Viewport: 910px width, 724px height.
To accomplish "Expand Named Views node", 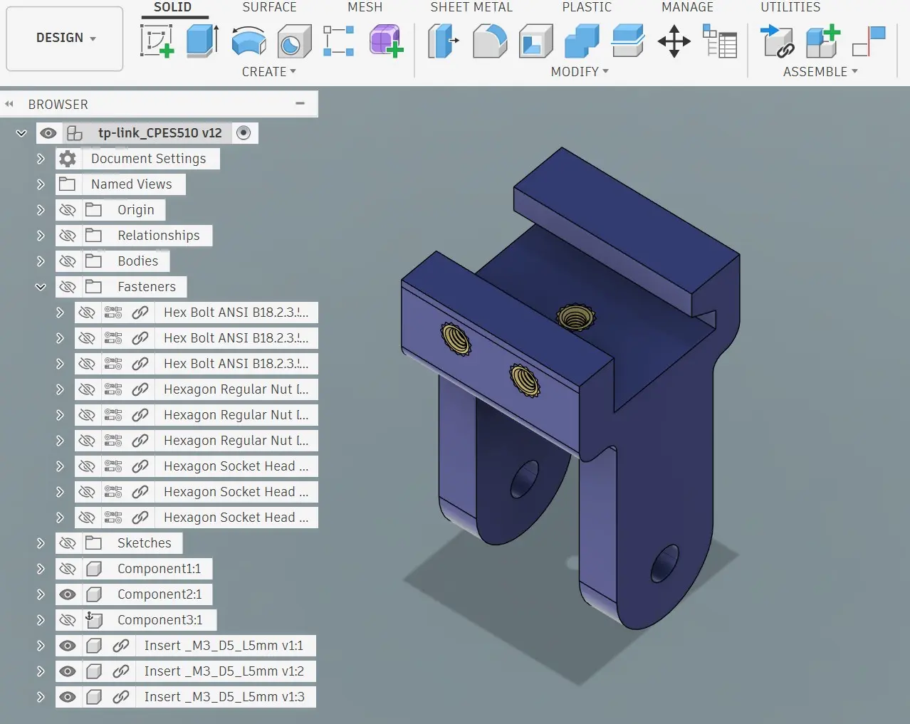I will coord(41,184).
